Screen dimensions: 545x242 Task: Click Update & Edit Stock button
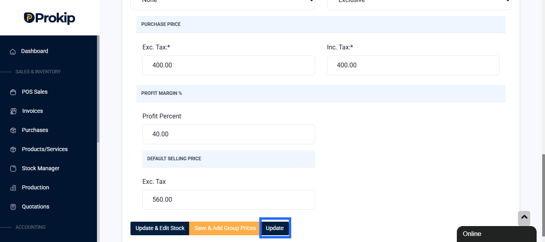160,228
